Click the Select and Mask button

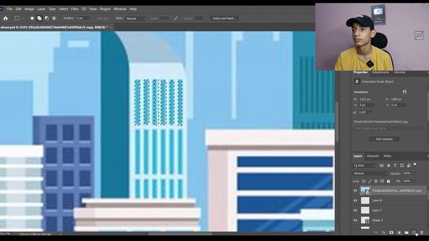click(x=224, y=18)
